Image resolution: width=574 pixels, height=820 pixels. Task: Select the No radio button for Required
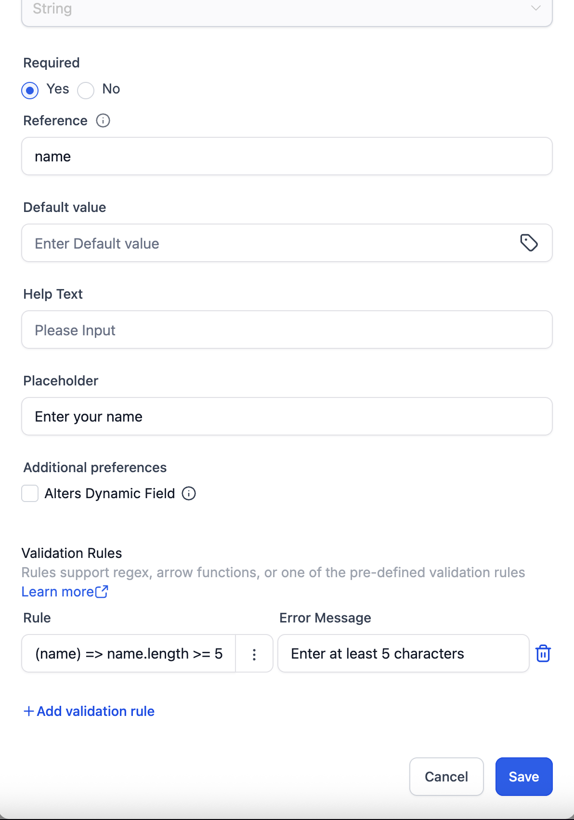[86, 90]
